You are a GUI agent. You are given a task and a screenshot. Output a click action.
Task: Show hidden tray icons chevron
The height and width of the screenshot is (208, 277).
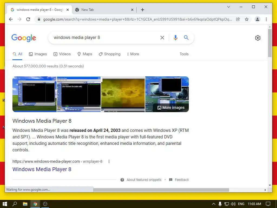tap(214, 204)
